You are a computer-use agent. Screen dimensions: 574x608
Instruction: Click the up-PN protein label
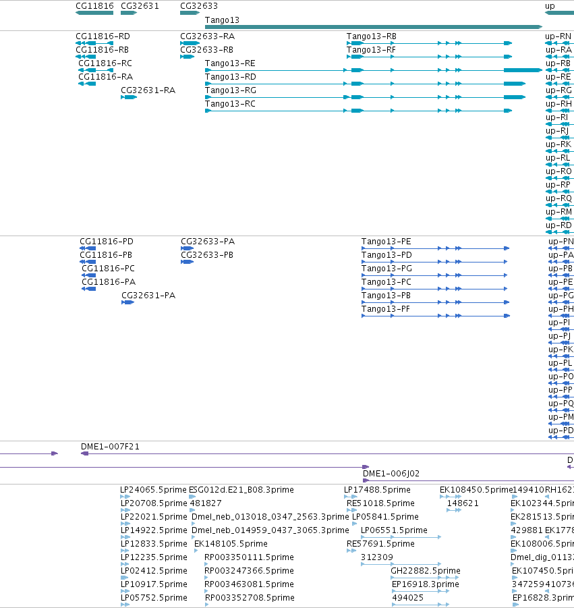click(x=561, y=241)
